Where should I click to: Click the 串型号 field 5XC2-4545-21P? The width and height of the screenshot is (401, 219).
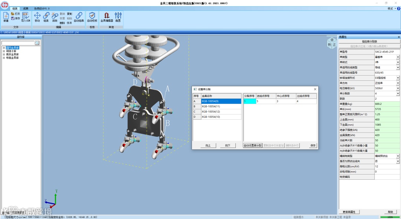(387, 52)
